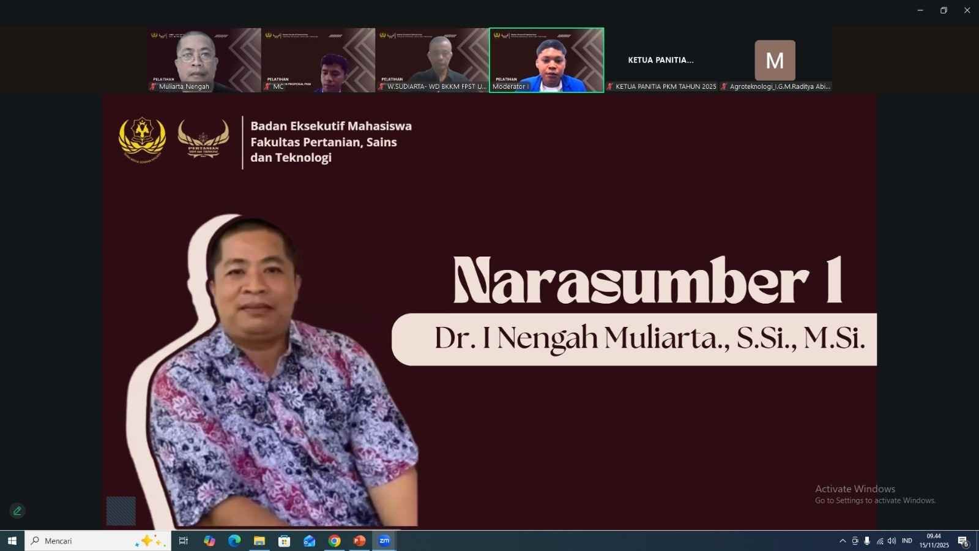Launch Google Chrome from taskbar

(x=334, y=541)
